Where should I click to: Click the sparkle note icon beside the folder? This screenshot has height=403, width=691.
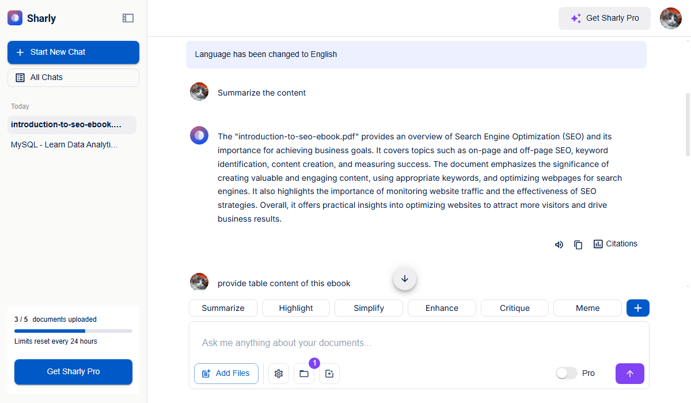coord(329,374)
